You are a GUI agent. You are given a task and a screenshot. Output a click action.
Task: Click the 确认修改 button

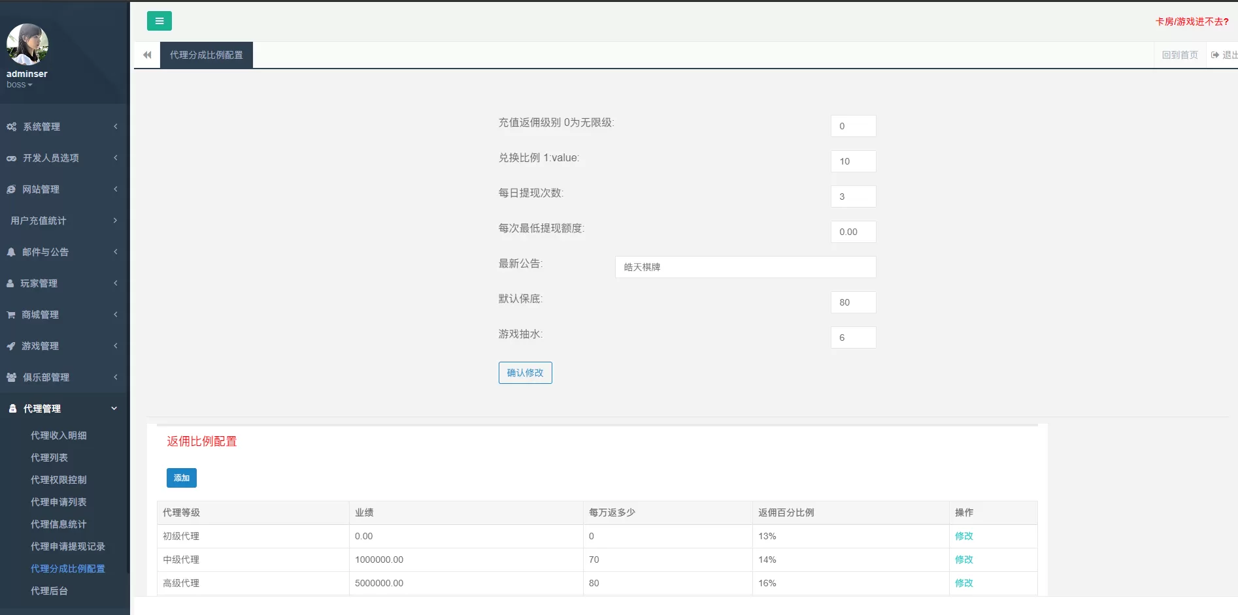click(525, 372)
